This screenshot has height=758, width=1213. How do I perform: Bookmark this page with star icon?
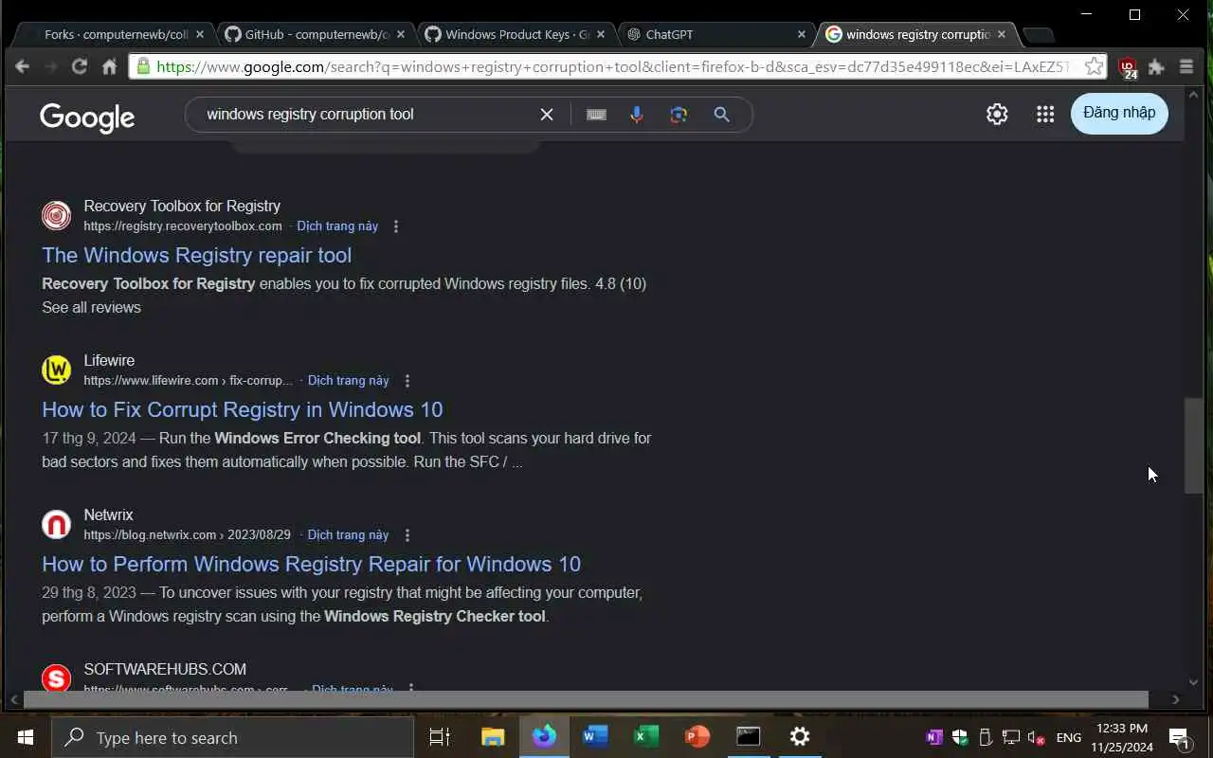click(x=1094, y=66)
